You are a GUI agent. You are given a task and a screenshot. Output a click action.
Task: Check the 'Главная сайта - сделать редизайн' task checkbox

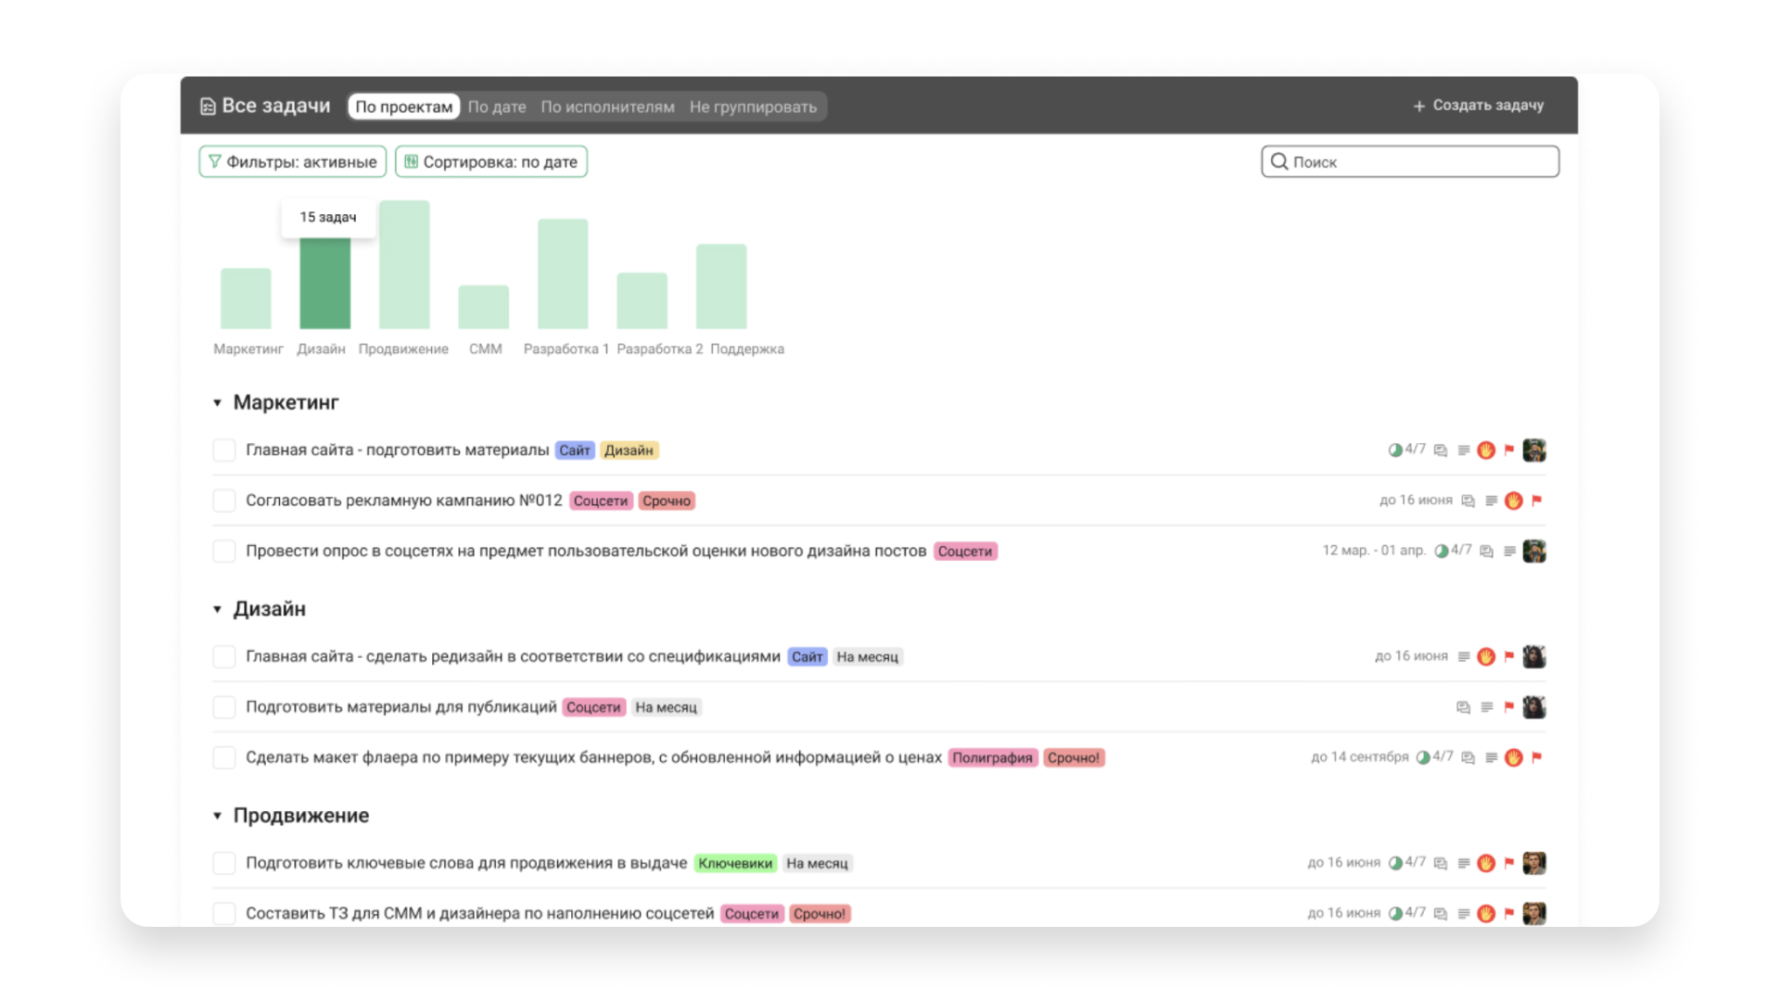click(223, 657)
